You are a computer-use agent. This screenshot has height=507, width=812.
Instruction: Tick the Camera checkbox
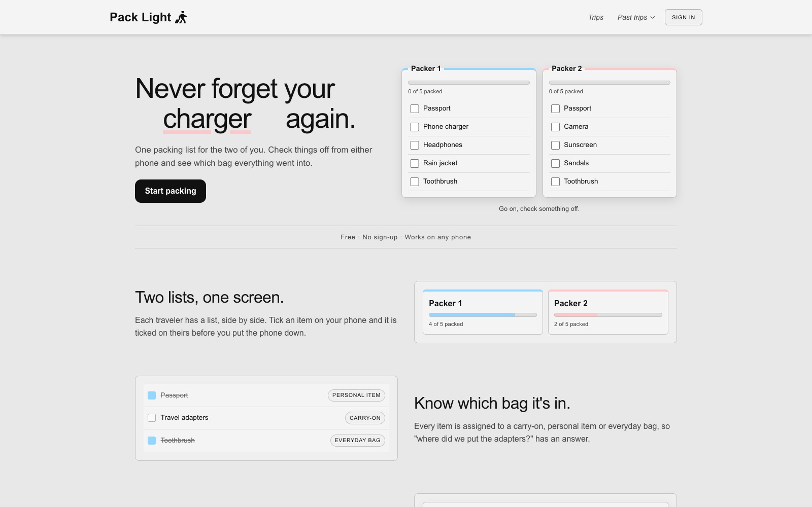[x=555, y=127]
